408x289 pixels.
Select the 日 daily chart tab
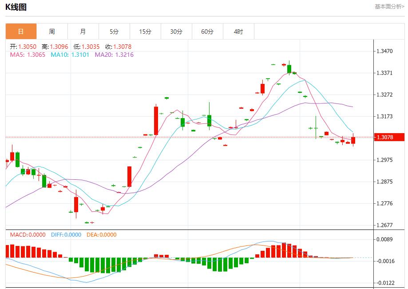click(x=21, y=32)
